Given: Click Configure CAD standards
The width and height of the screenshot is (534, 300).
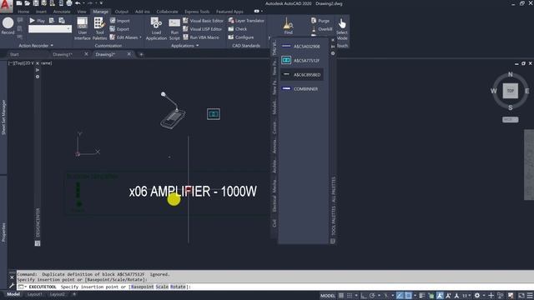Looking at the screenshot, I should coord(241,37).
